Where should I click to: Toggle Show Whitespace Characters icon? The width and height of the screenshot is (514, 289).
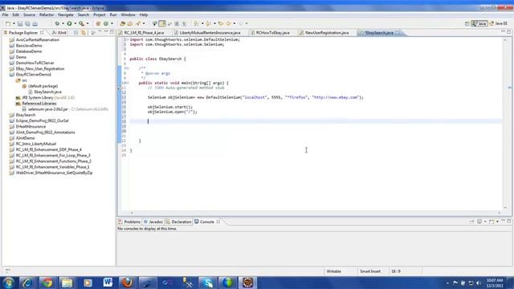click(x=184, y=23)
